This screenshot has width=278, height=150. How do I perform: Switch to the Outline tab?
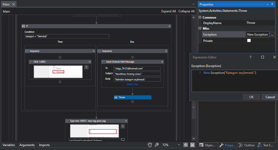(247, 145)
